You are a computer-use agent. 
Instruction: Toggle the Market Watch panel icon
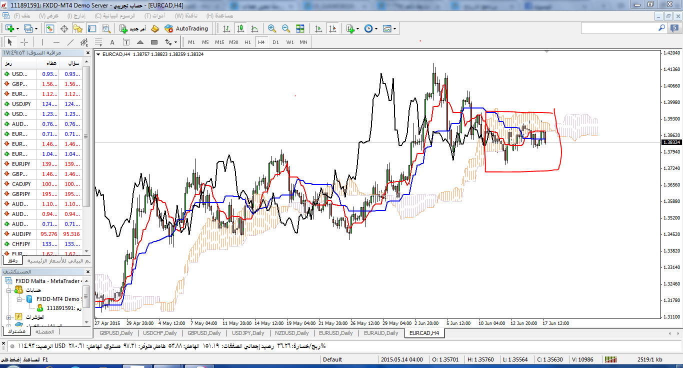[x=50, y=28]
